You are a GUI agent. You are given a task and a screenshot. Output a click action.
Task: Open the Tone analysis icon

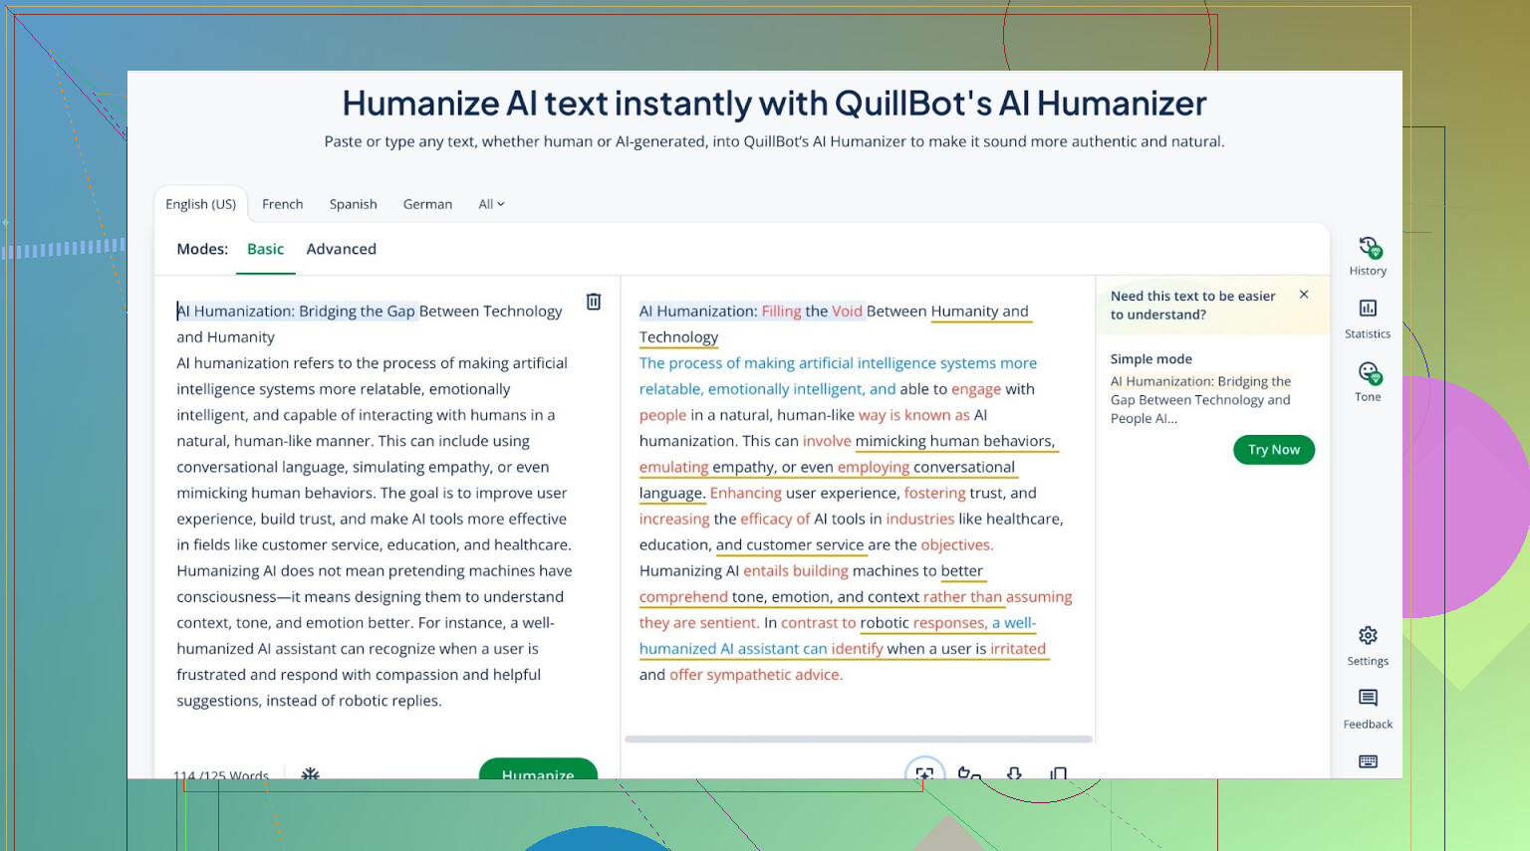[1368, 373]
